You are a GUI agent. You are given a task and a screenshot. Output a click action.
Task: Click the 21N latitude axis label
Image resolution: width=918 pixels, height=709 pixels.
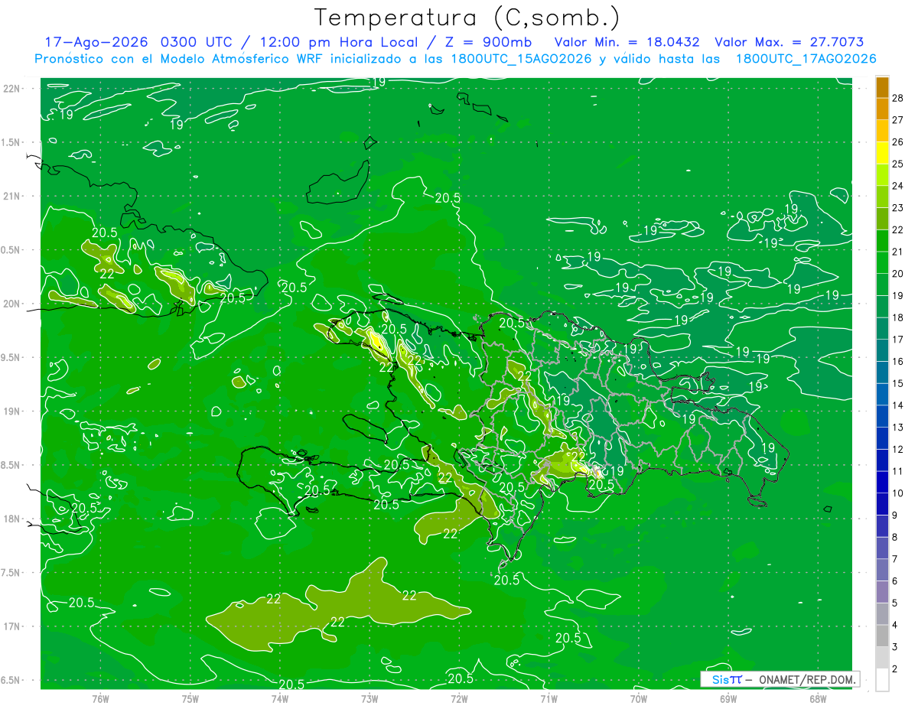(x=12, y=196)
